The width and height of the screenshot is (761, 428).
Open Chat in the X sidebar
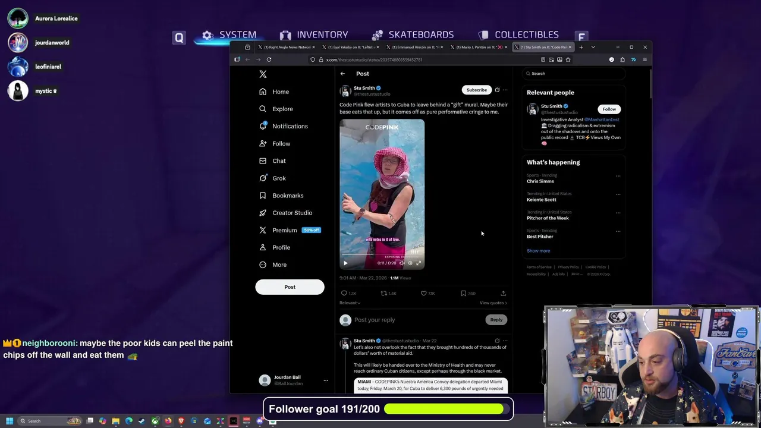point(272,160)
